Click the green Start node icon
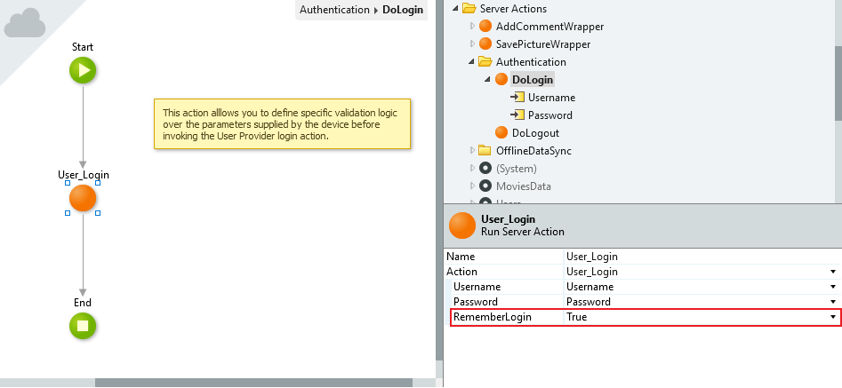This screenshot has height=388, width=842. [x=83, y=71]
